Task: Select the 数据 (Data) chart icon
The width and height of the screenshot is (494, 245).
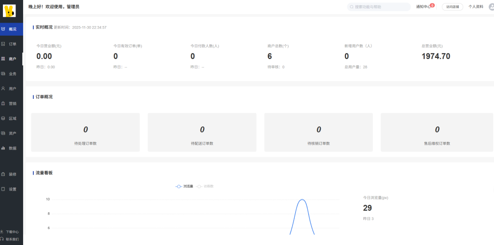Action: [x=3, y=148]
